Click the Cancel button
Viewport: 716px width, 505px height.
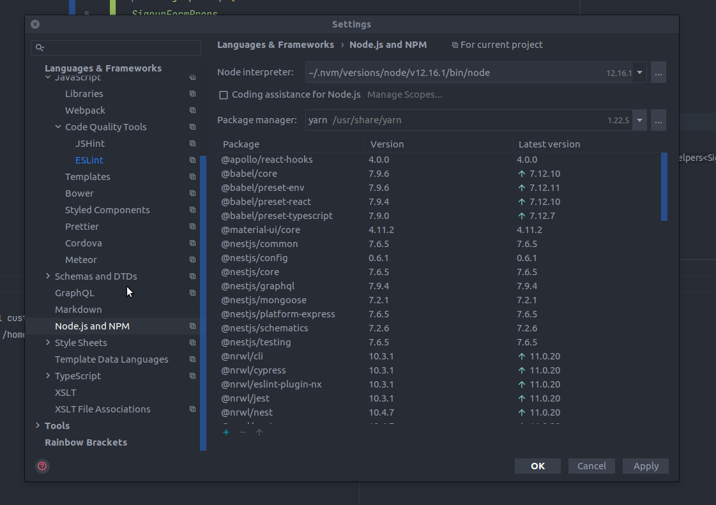tap(591, 465)
